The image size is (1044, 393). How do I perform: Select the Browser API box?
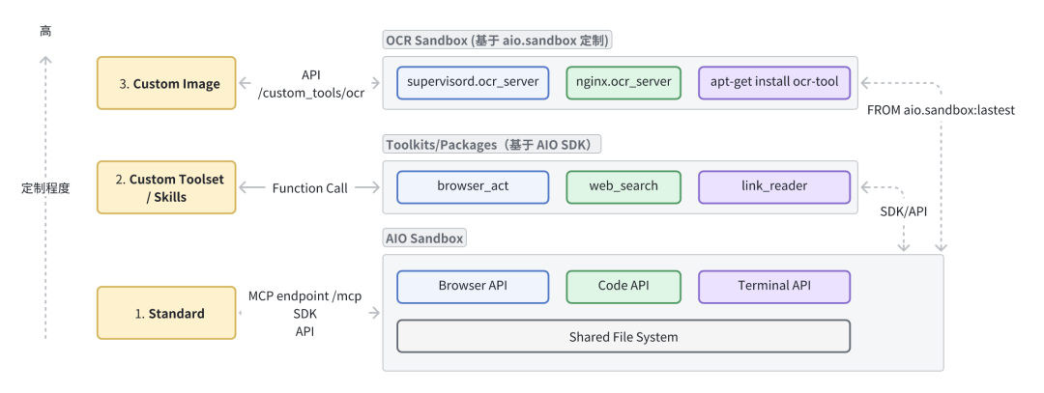[473, 287]
